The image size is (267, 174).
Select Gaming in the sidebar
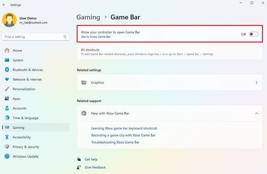click(36, 127)
